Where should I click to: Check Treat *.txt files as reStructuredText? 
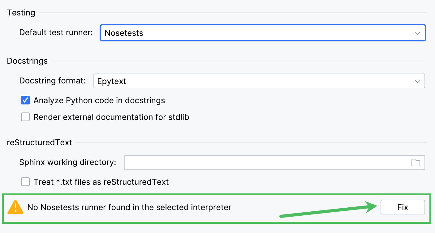[x=25, y=182]
